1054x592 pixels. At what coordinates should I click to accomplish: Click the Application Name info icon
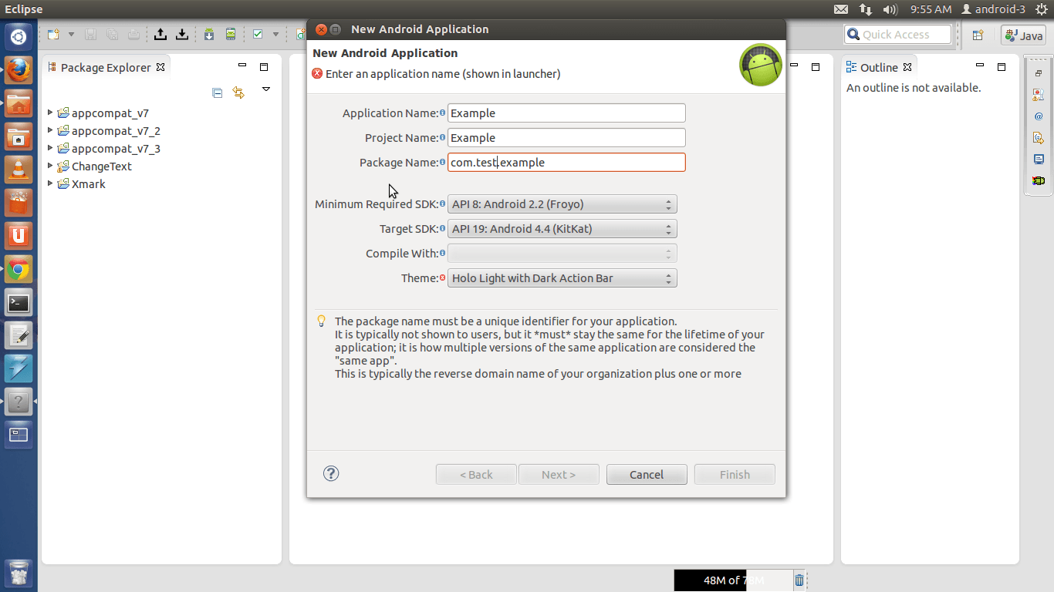443,113
